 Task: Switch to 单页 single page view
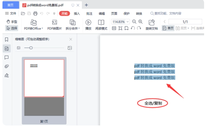click(x=168, y=28)
